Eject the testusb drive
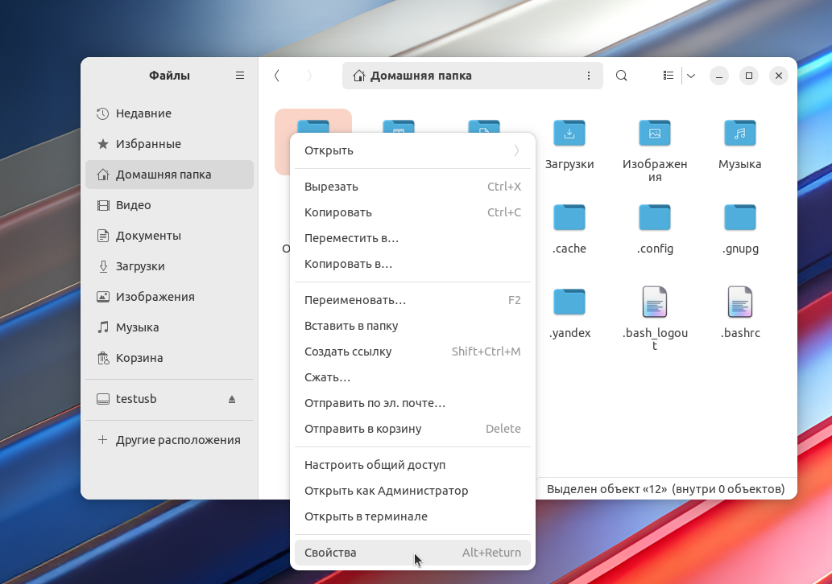Screen dimensions: 832x584 232,399
